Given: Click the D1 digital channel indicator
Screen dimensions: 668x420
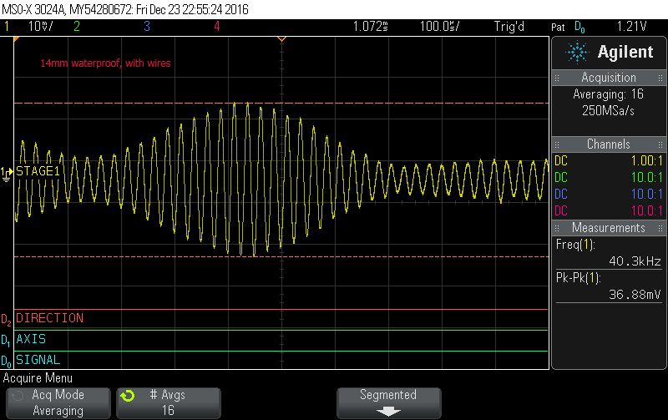Looking at the screenshot, I should (7, 340).
